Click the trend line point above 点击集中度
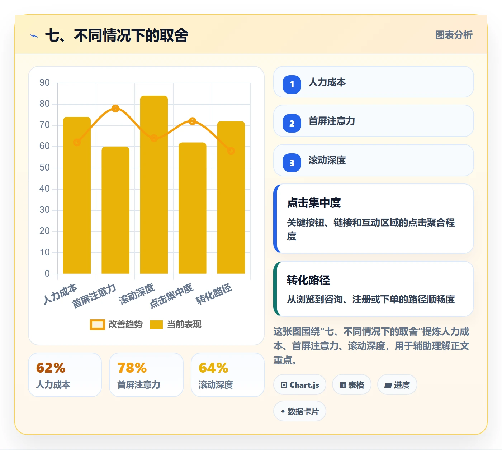The image size is (502, 450). 193,121
